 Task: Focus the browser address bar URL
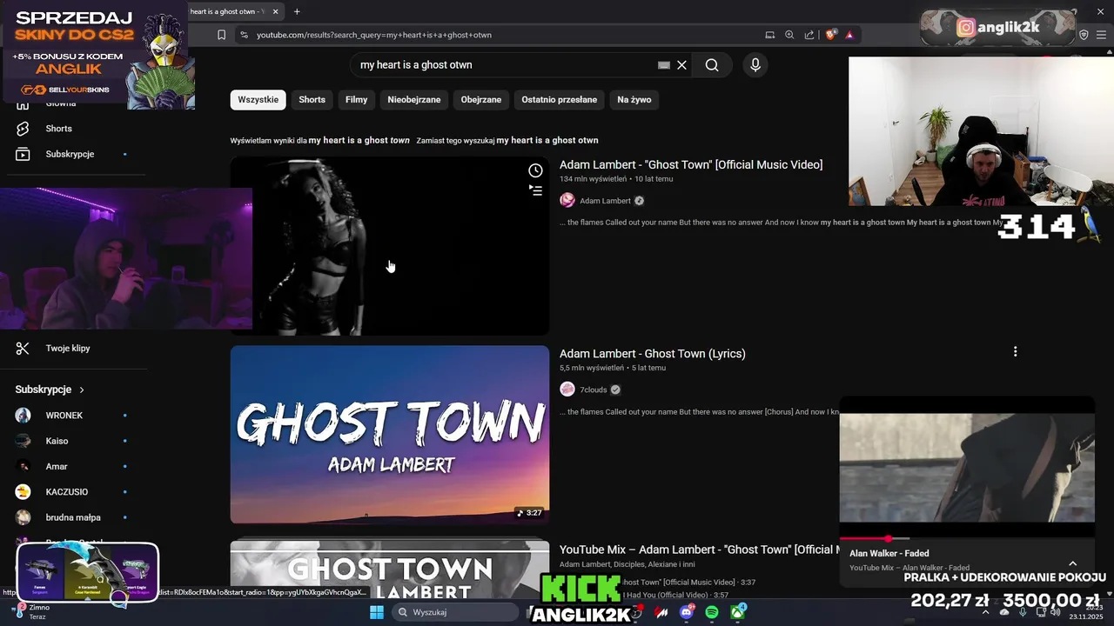point(374,35)
